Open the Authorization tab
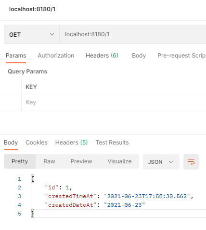This screenshot has width=206, height=230. coord(56,56)
